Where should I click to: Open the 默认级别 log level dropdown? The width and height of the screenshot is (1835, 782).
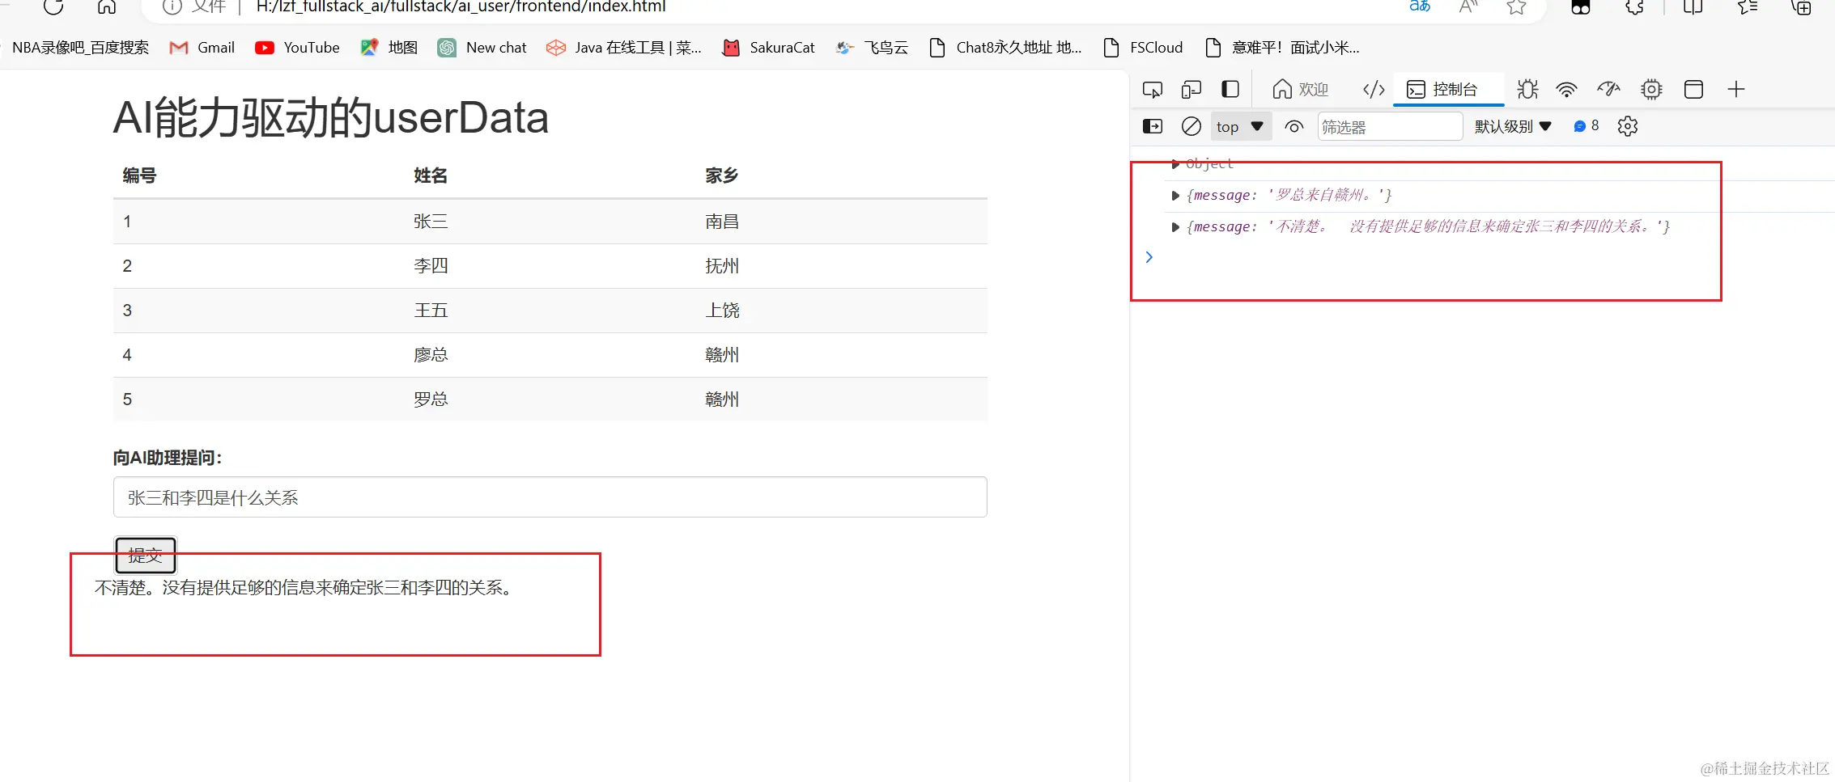click(x=1512, y=126)
